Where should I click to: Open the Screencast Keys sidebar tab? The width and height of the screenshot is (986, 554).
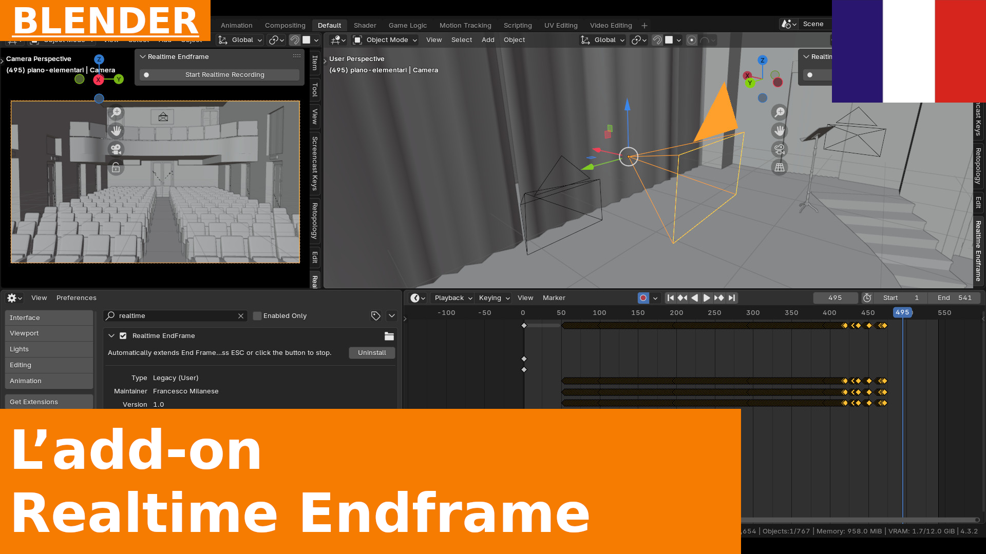click(x=315, y=164)
